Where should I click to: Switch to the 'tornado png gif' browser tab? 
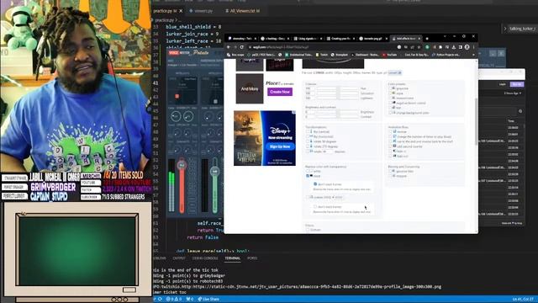[372, 39]
